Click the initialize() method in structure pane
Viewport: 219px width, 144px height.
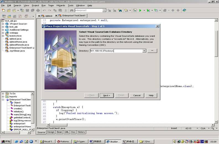pyautogui.click(x=19, y=111)
